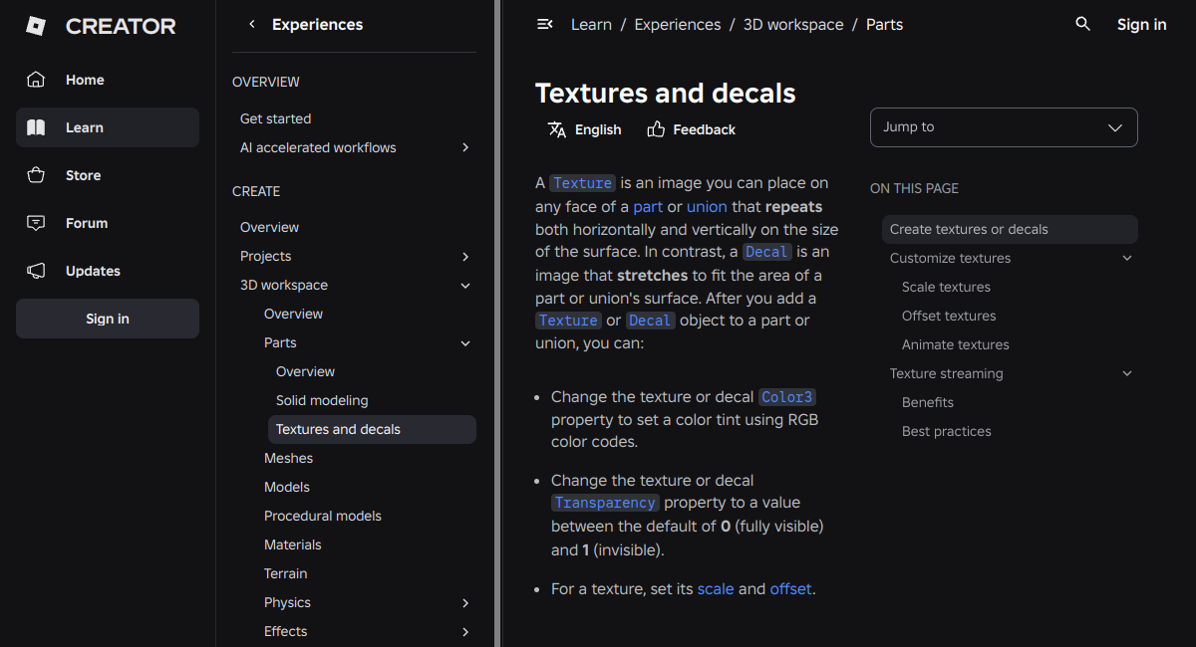Jump to Animate textures section
The image size is (1196, 647).
point(956,344)
